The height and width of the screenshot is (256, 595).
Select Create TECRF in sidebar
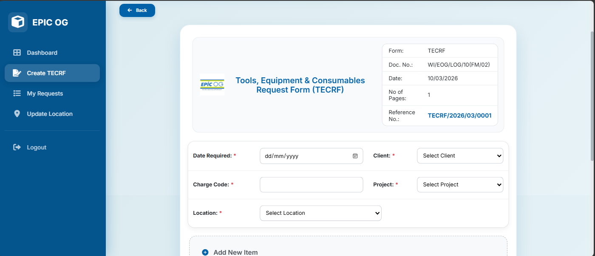52,73
